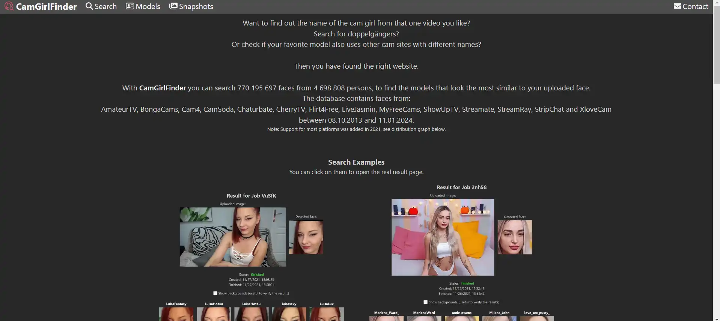Click the green 'finished' status of Job VuSfK
Viewport: 720px width, 321px height.
point(257,275)
